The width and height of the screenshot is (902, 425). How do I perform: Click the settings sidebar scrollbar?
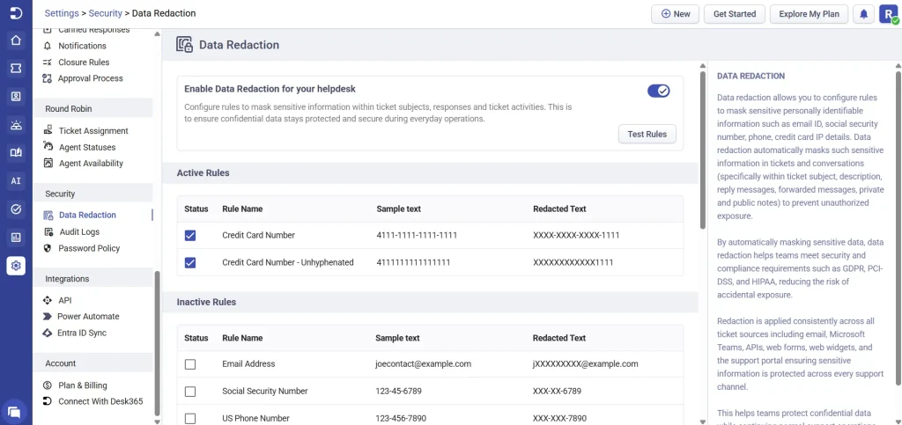point(157,341)
